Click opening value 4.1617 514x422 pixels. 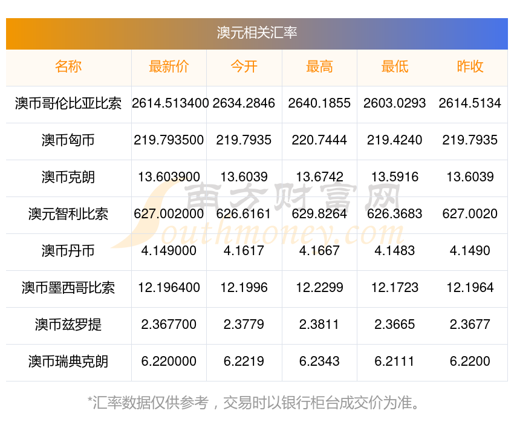click(244, 251)
